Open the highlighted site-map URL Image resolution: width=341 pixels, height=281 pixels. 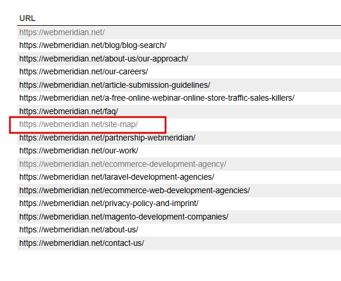[78, 125]
